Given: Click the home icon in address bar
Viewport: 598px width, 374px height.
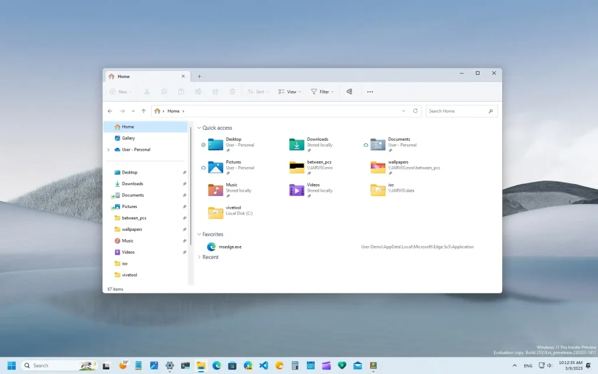Looking at the screenshot, I should pos(157,111).
